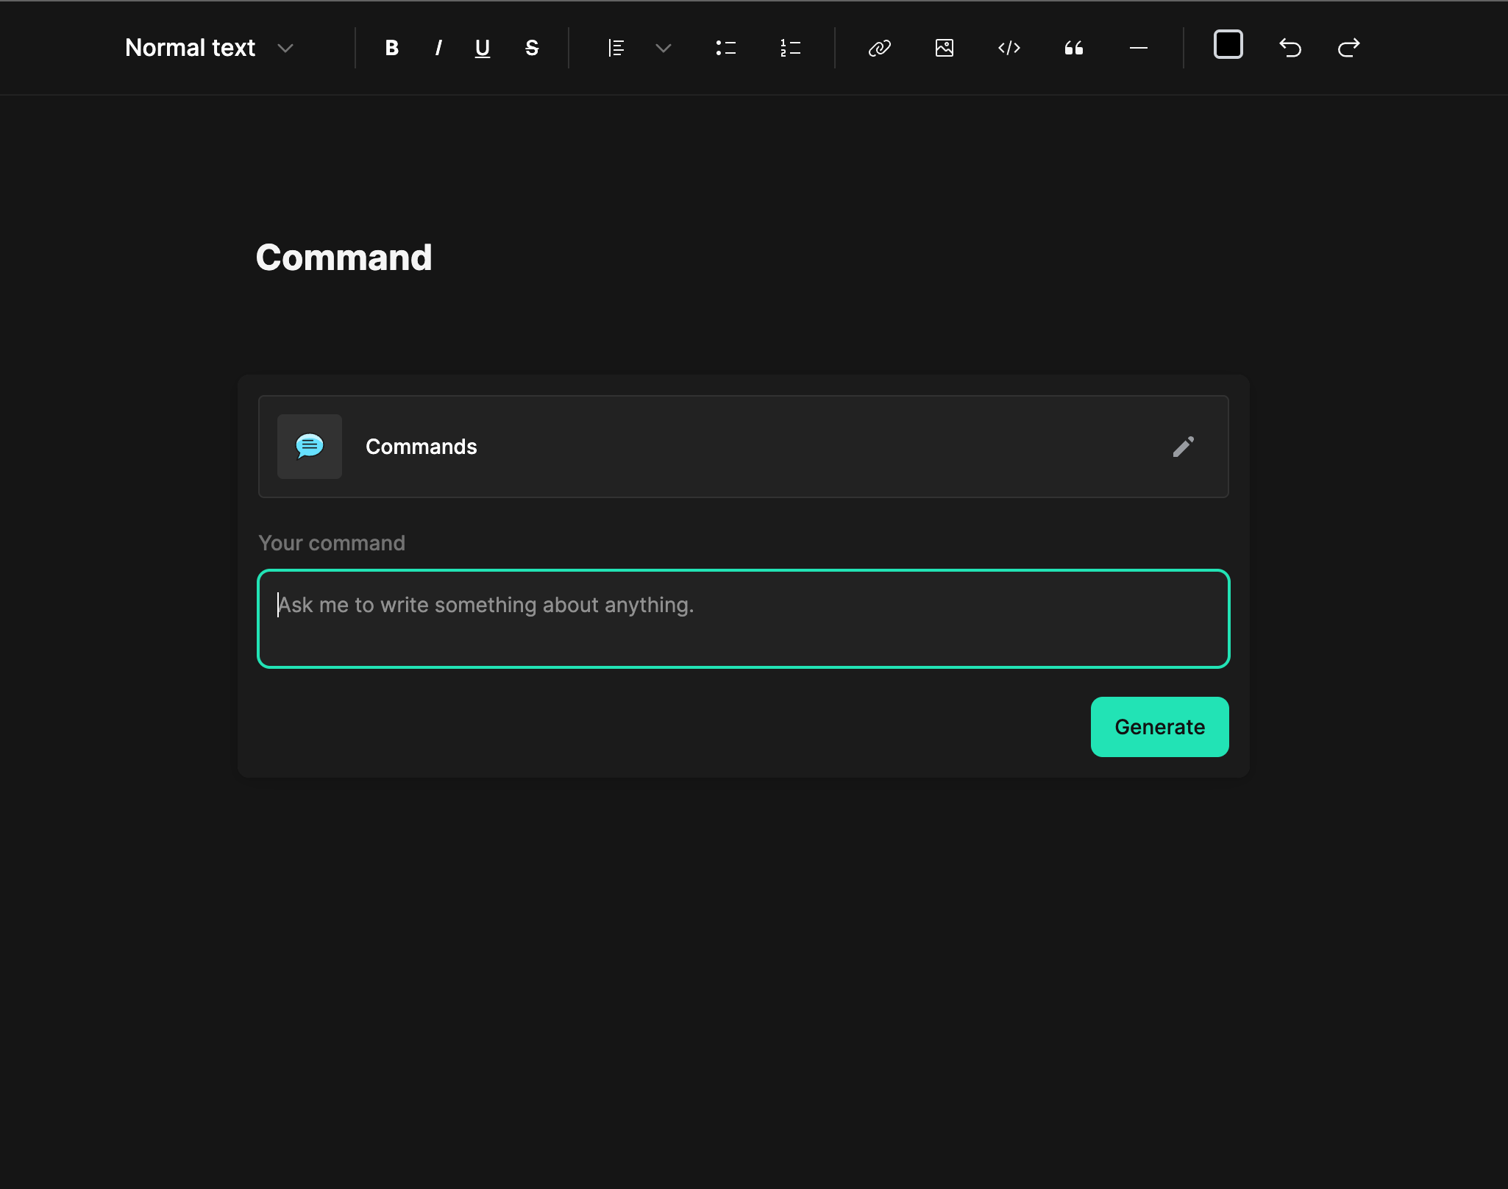Viewport: 1508px width, 1189px height.
Task: Toggle italic formatting
Action: tap(438, 48)
